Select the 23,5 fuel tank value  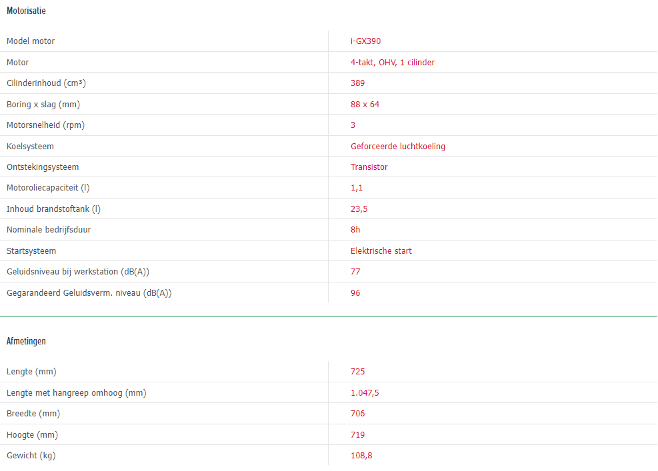[359, 209]
